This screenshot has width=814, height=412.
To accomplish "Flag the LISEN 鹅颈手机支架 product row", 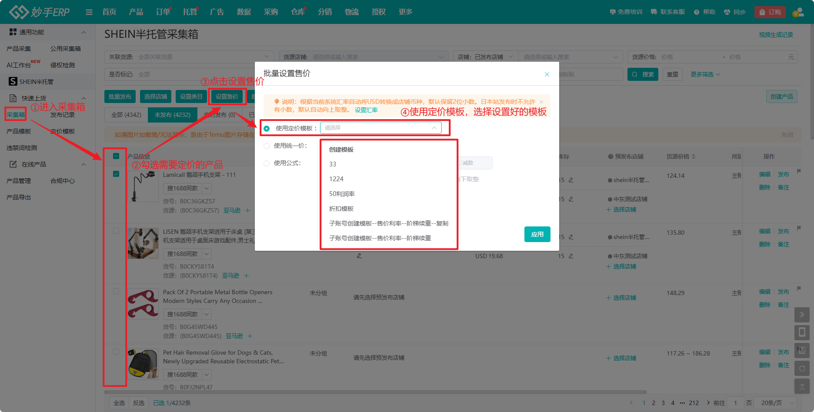I will 799,228.
